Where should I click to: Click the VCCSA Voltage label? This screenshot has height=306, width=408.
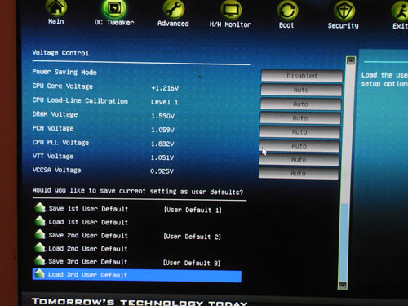(x=57, y=170)
